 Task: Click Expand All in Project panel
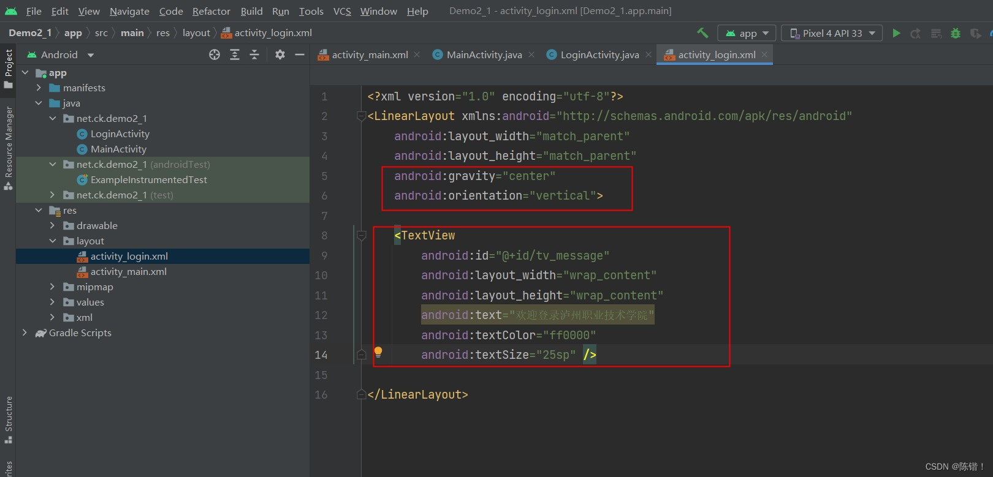pyautogui.click(x=235, y=54)
